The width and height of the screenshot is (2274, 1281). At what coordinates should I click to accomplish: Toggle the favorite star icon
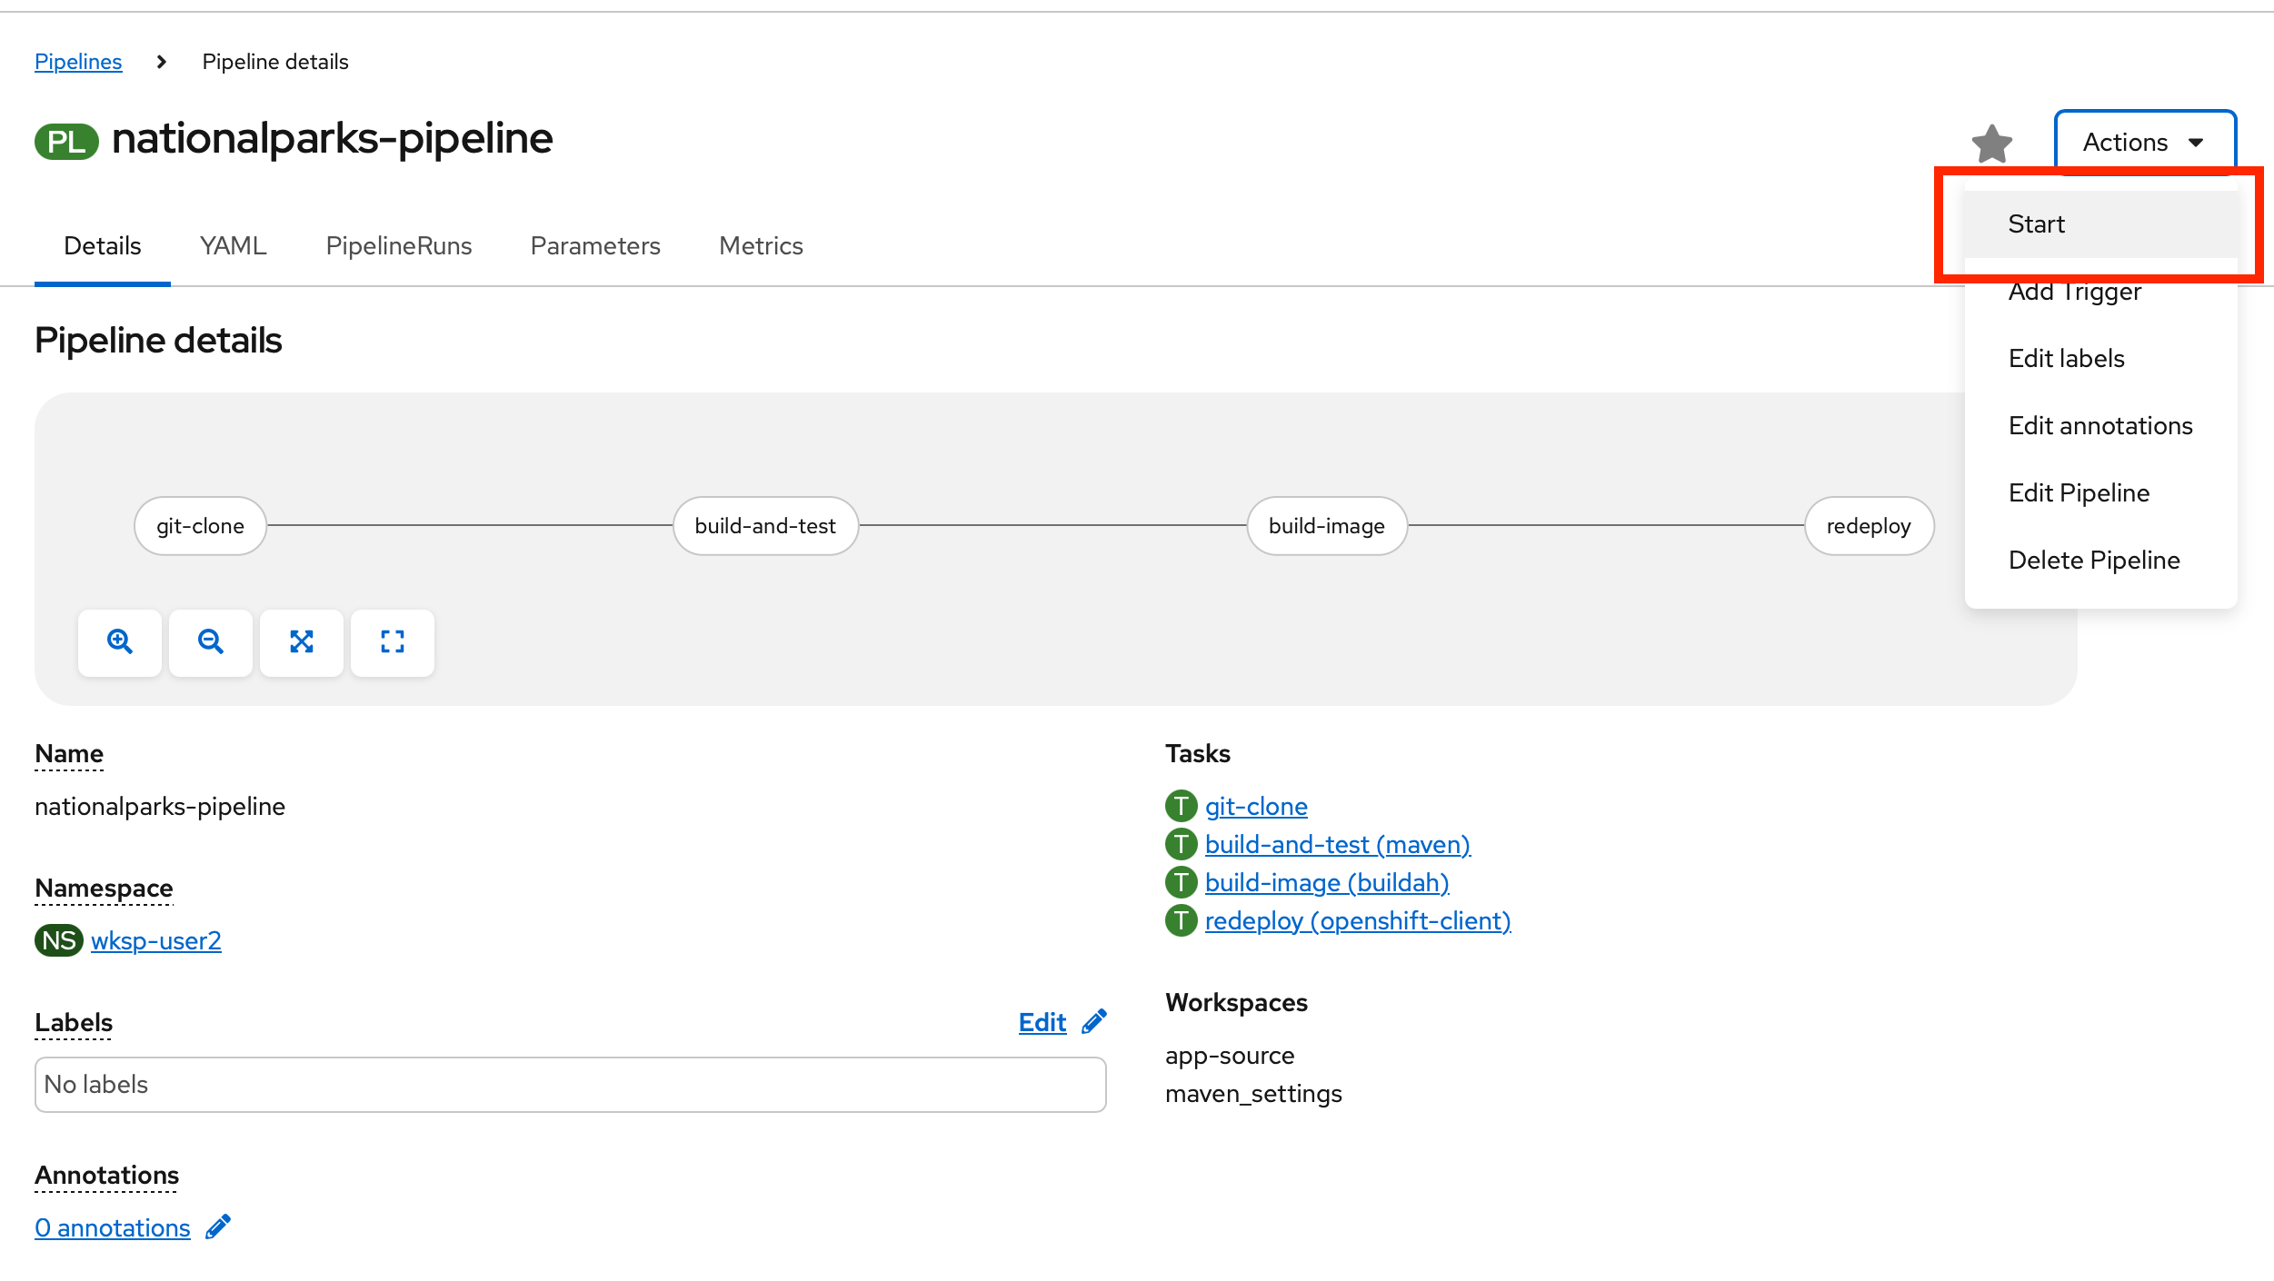(x=1991, y=144)
